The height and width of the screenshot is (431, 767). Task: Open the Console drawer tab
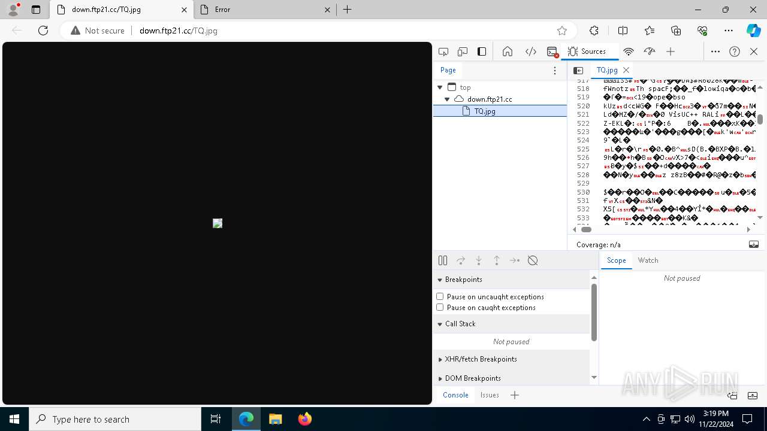[x=455, y=395]
